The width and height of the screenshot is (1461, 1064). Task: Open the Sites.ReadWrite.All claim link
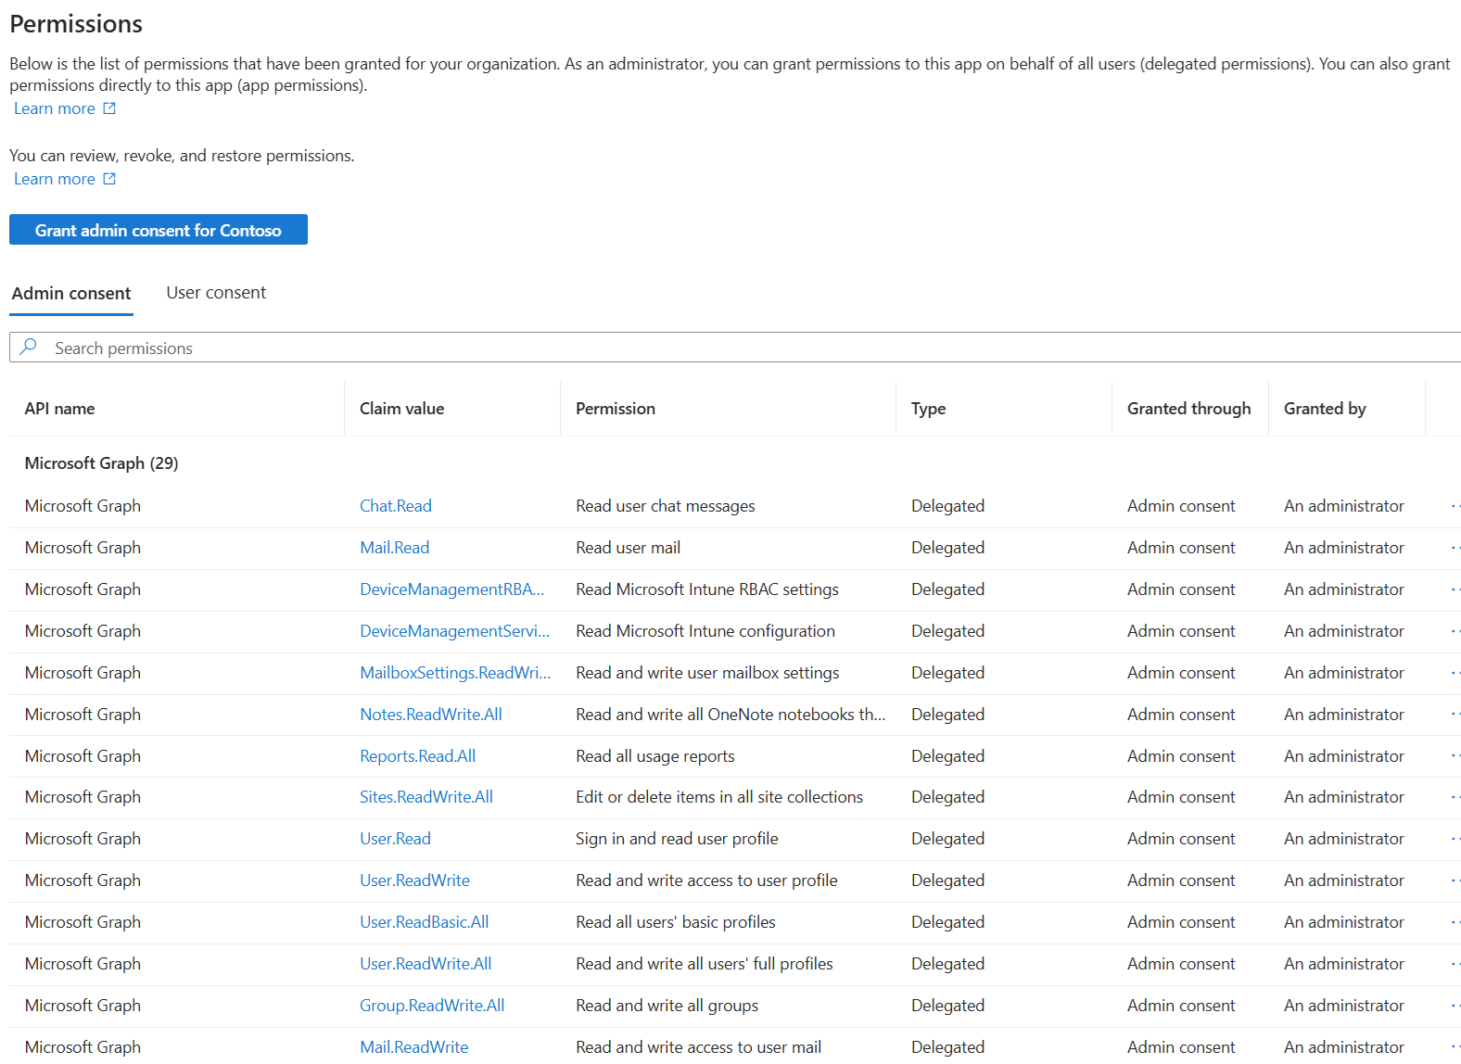(x=426, y=797)
